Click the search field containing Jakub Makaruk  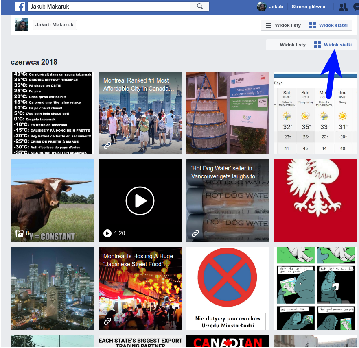109,7
